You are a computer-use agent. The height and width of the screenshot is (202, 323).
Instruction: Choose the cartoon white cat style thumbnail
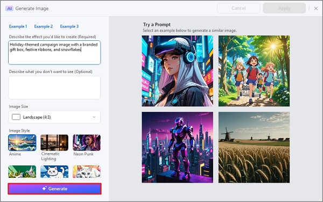(x=54, y=171)
